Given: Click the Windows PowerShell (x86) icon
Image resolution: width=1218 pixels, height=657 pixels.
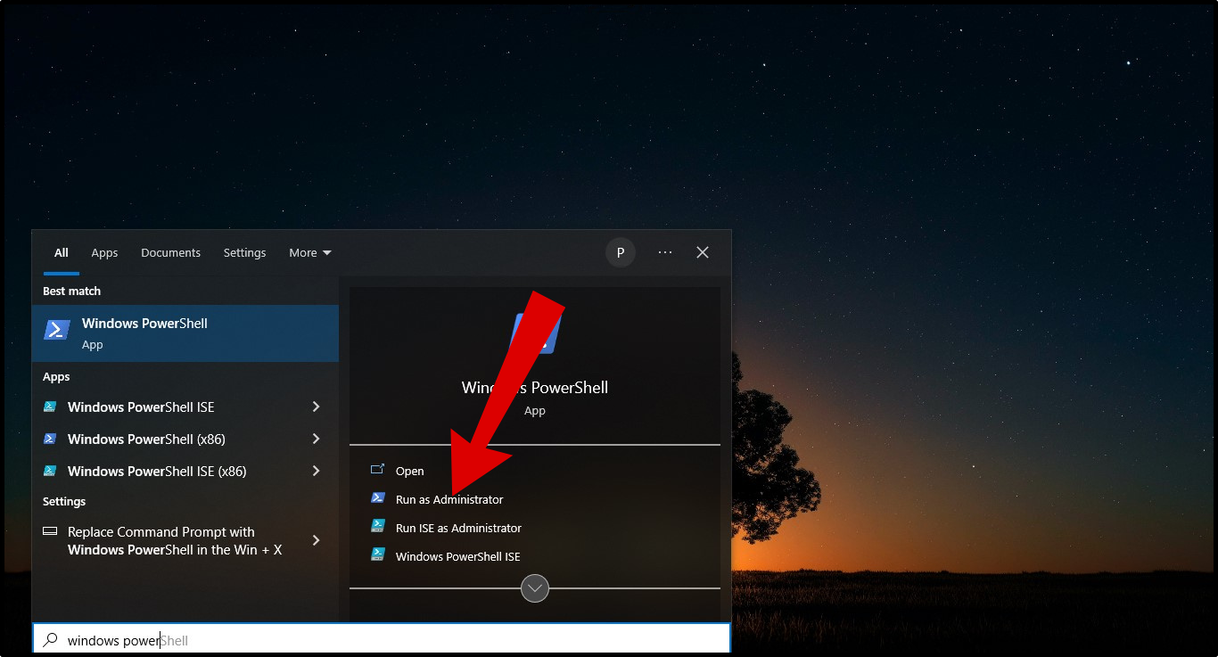Looking at the screenshot, I should (x=50, y=439).
